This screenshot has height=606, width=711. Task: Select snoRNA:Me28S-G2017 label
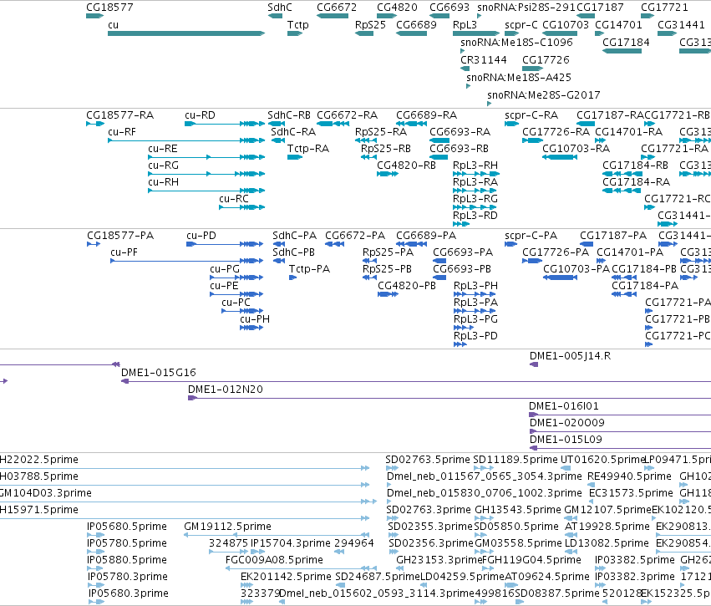[544, 95]
